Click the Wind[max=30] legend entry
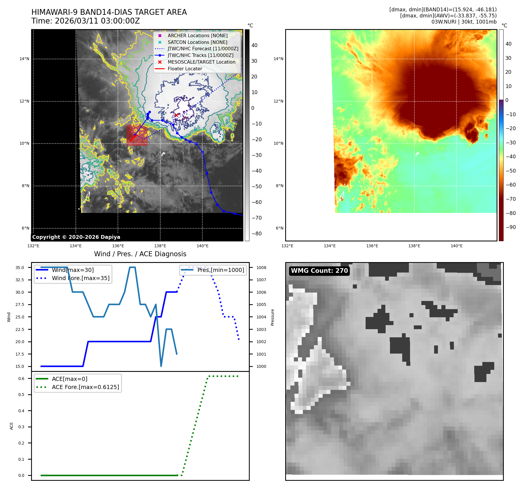This screenshot has width=523, height=491. tap(73, 270)
